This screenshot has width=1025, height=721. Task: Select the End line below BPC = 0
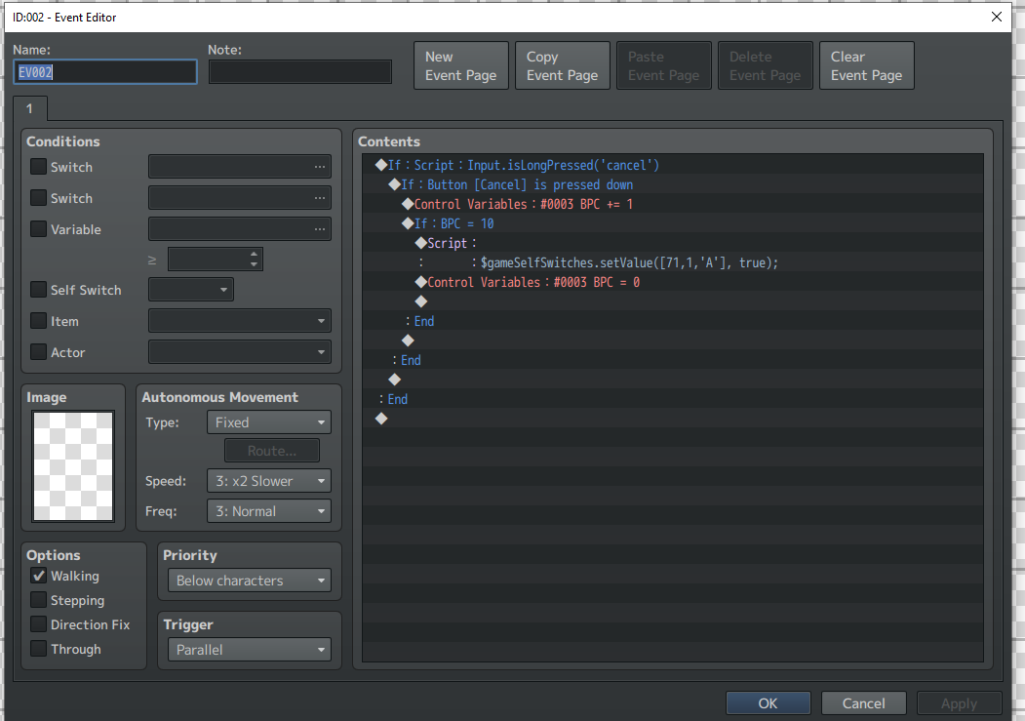point(673,321)
